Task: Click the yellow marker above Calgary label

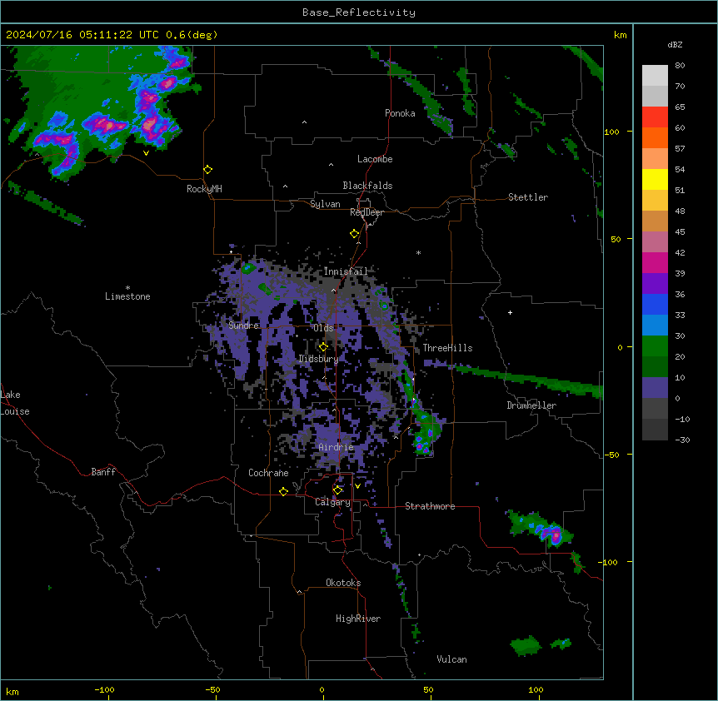Action: point(337,490)
